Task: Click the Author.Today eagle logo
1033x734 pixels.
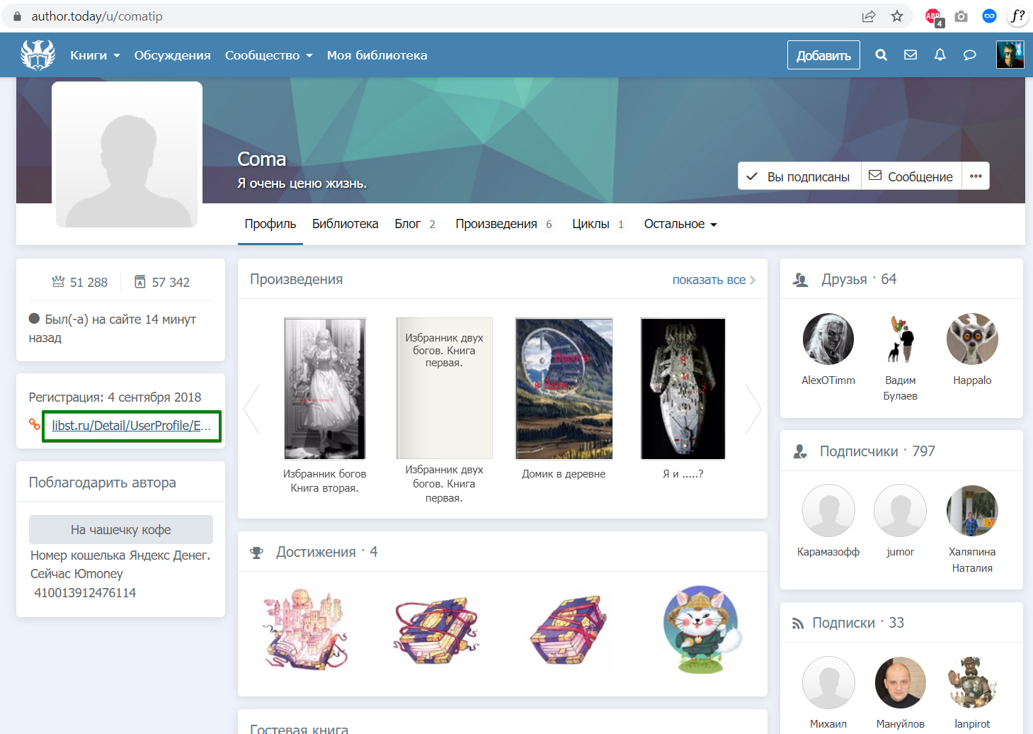Action: (x=38, y=55)
